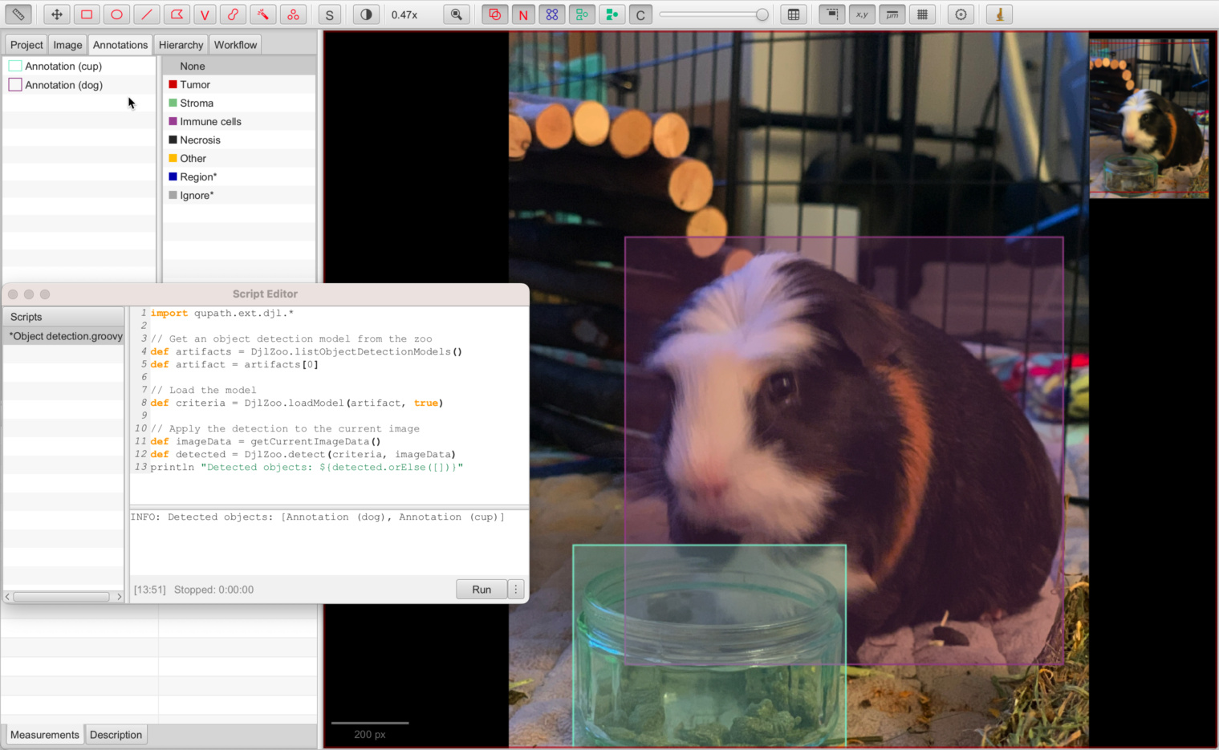
Task: Switch to the Project tab
Action: pyautogui.click(x=26, y=45)
